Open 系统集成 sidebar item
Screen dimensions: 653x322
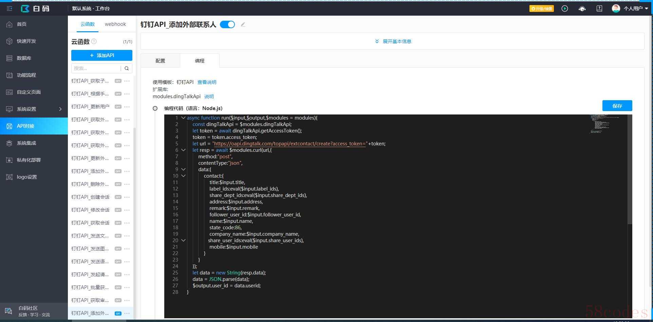[x=34, y=143]
